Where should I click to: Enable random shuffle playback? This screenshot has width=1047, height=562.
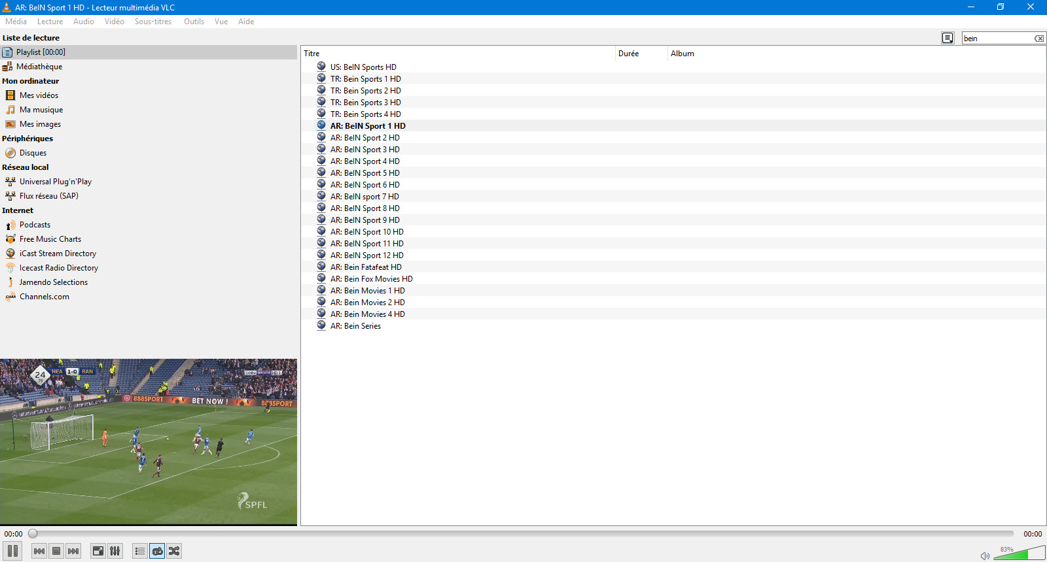[x=174, y=551]
